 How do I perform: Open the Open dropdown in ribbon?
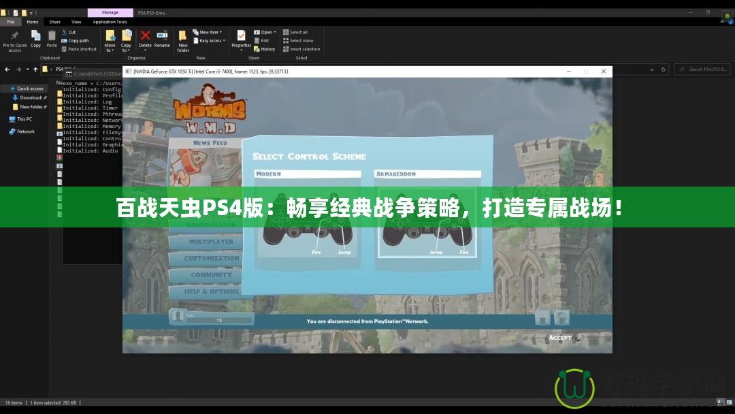[x=265, y=33]
